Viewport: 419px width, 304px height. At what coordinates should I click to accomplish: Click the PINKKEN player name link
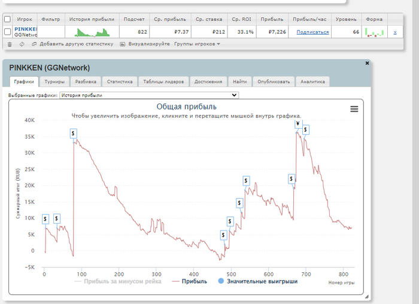click(x=26, y=29)
